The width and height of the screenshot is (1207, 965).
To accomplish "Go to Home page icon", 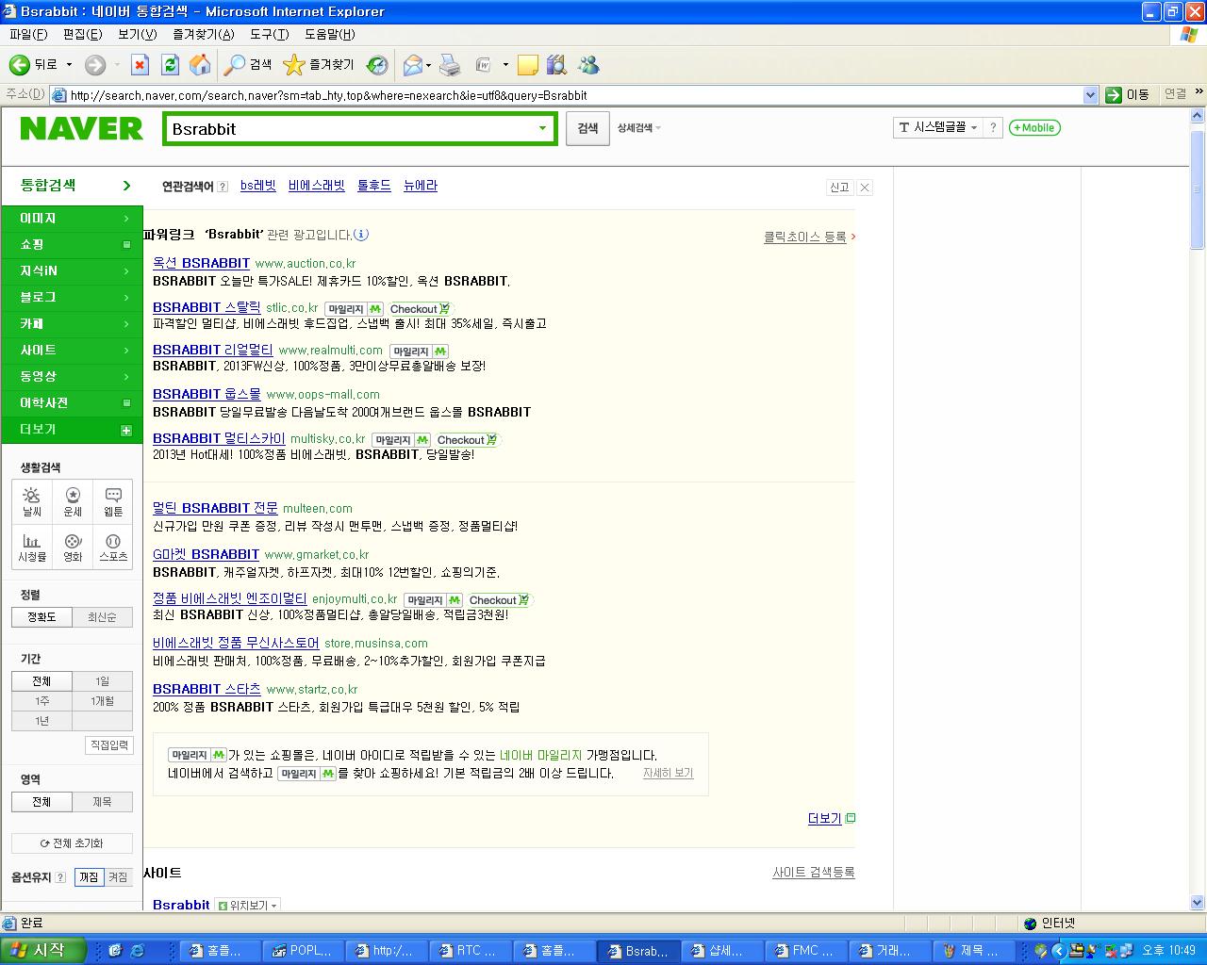I will pos(200,65).
